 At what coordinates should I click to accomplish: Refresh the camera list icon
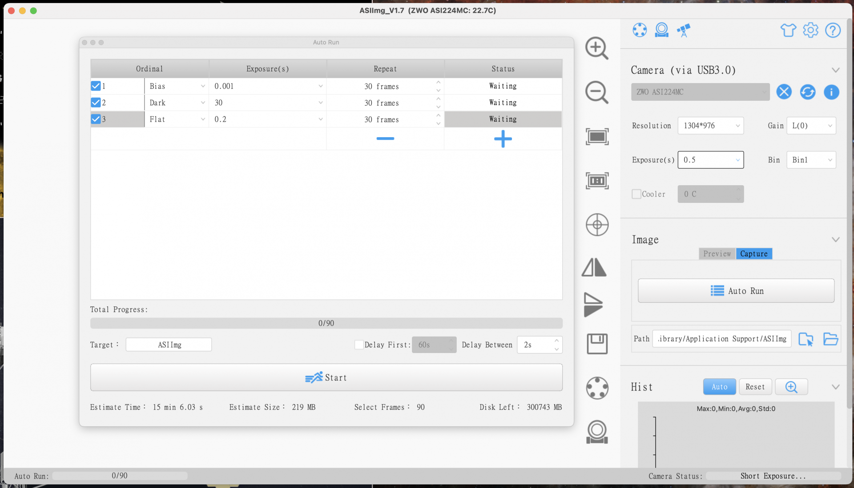[x=808, y=92]
